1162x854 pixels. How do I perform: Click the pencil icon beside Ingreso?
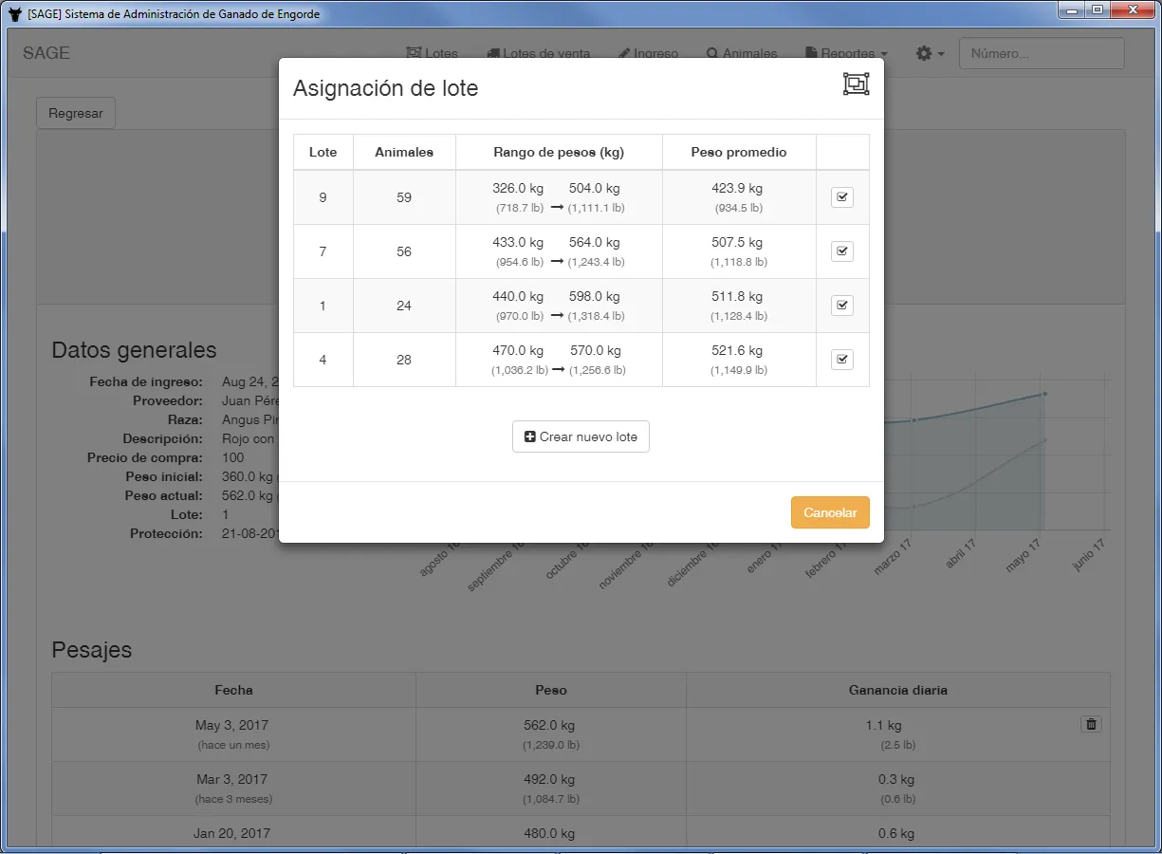626,53
